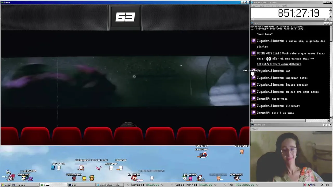The image size is (333, 187).
Task: Open the Exibir menu in Bloco de notas
Action: [278, 6]
